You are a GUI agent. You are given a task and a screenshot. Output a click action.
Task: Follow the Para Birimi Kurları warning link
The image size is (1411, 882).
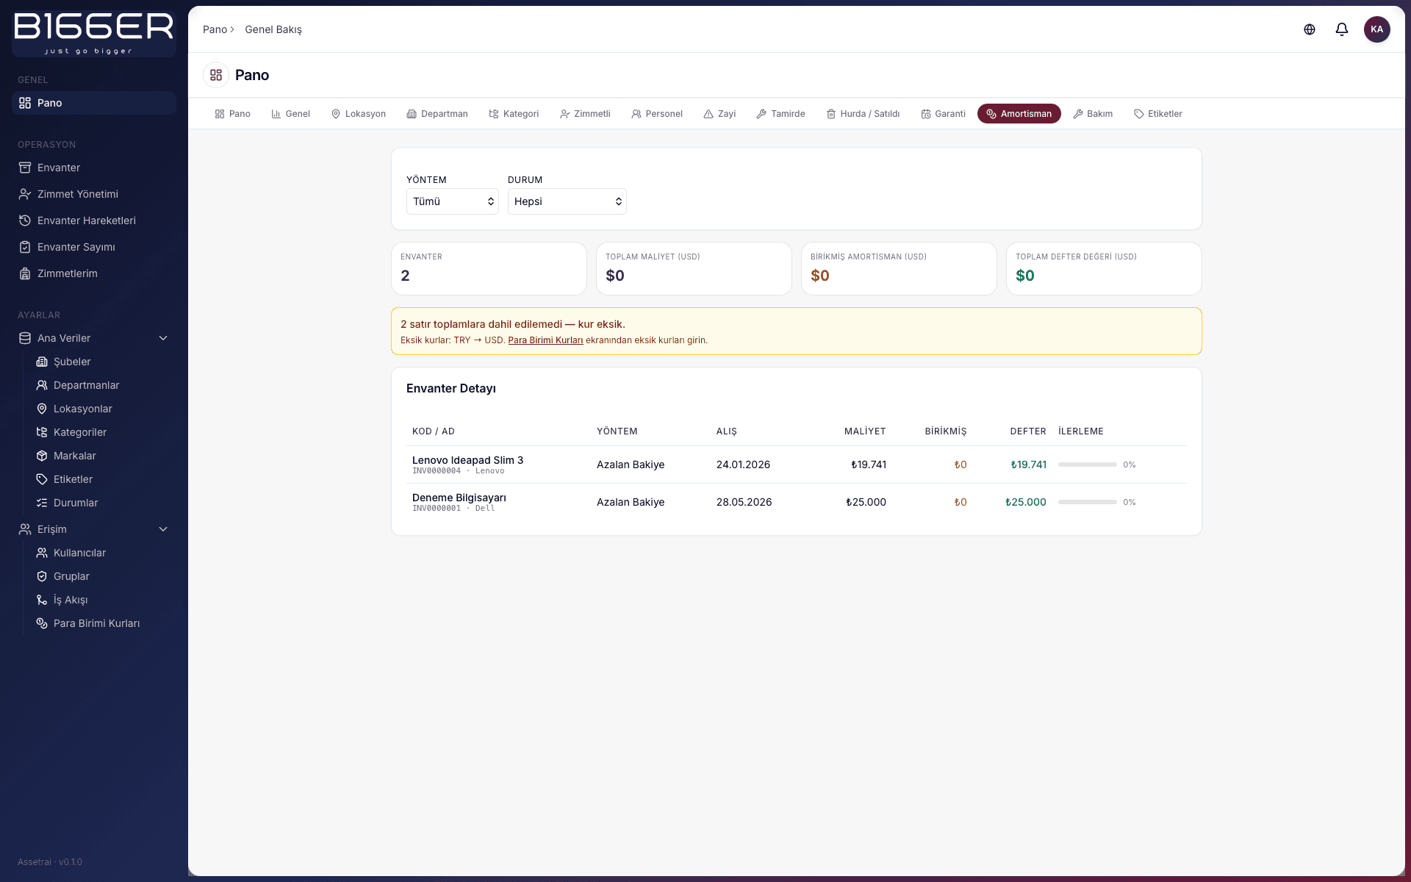[545, 340]
